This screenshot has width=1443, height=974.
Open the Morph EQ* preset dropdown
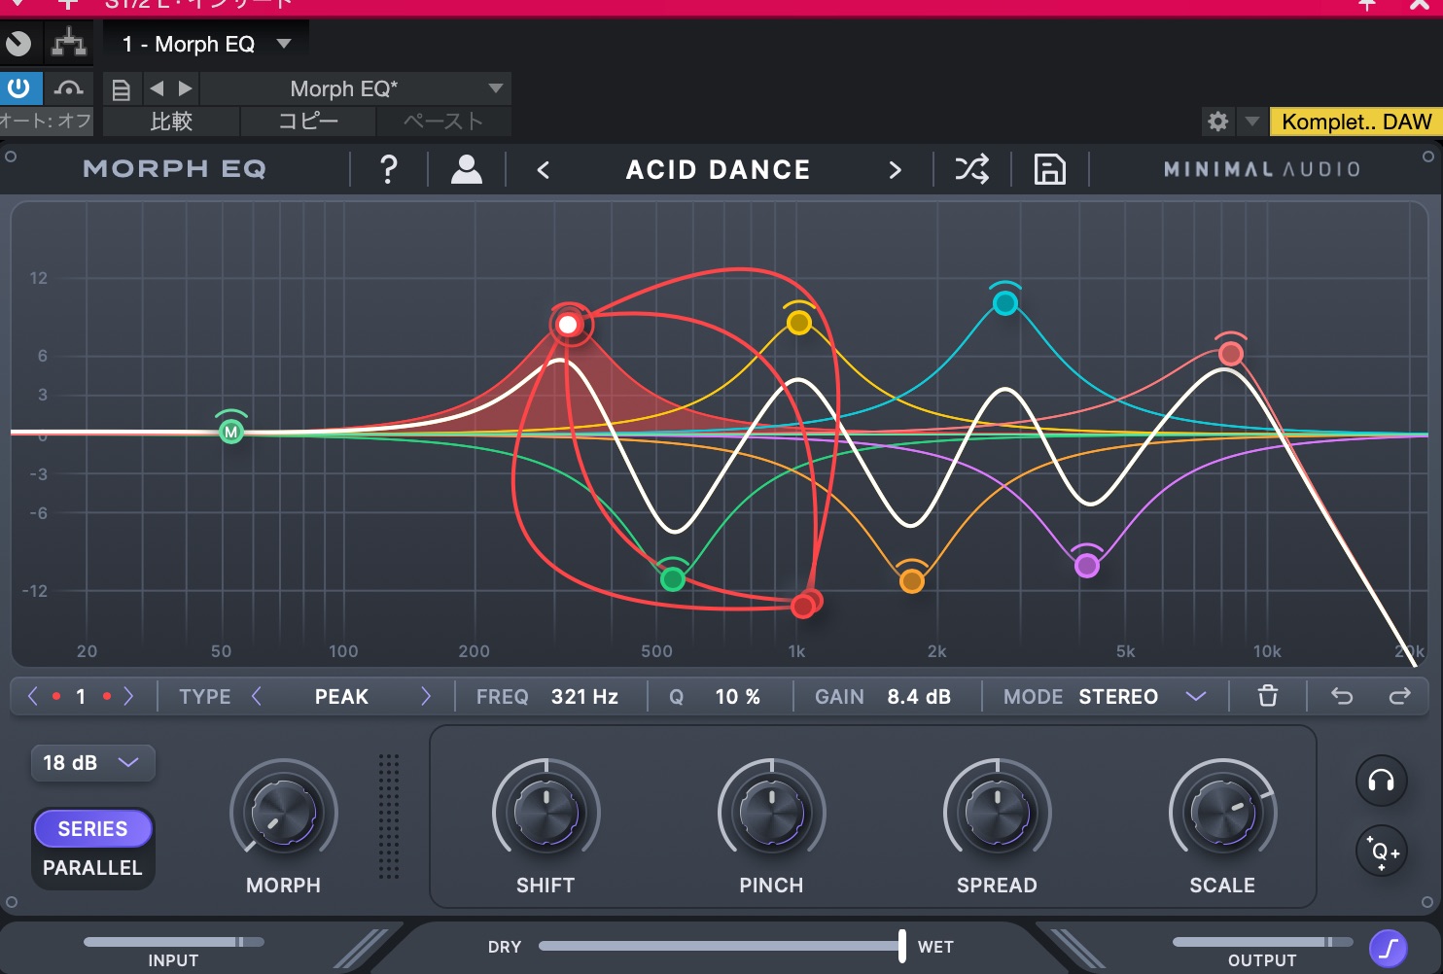pyautogui.click(x=496, y=88)
